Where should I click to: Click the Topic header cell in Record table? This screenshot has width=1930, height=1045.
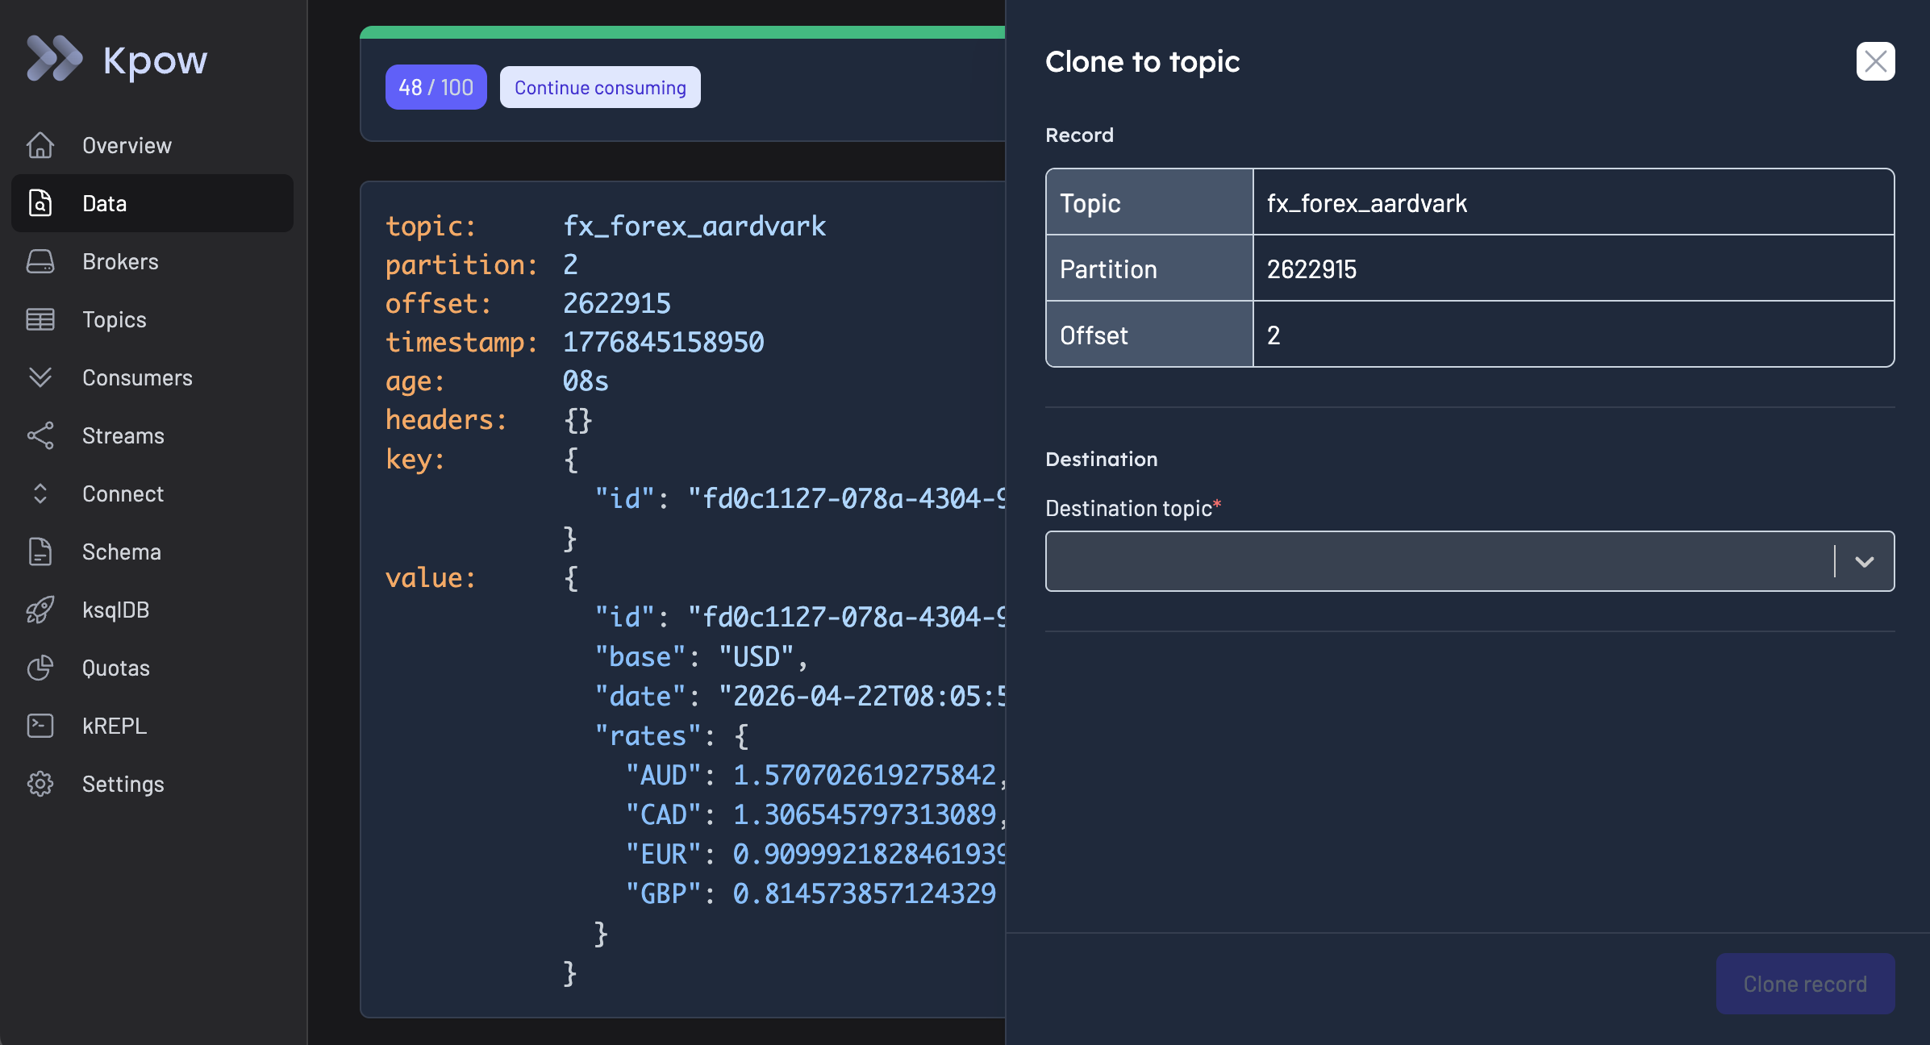tap(1149, 202)
